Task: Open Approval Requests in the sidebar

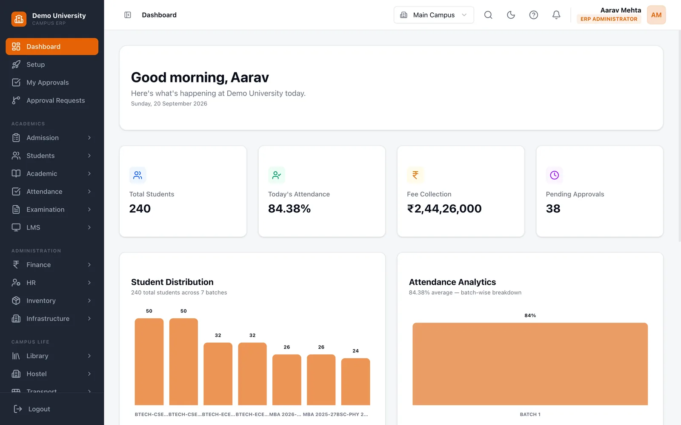Action: click(x=52, y=100)
